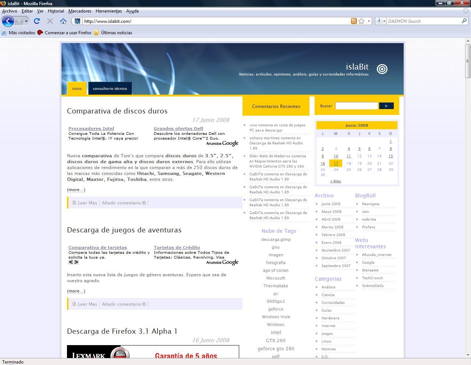Click the age of conan tag
The height and width of the screenshot is (365, 471).
(276, 270)
